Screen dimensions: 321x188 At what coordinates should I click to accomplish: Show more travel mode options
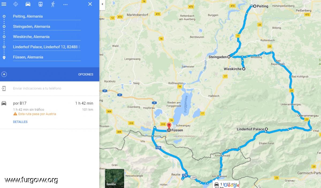pos(66,4)
